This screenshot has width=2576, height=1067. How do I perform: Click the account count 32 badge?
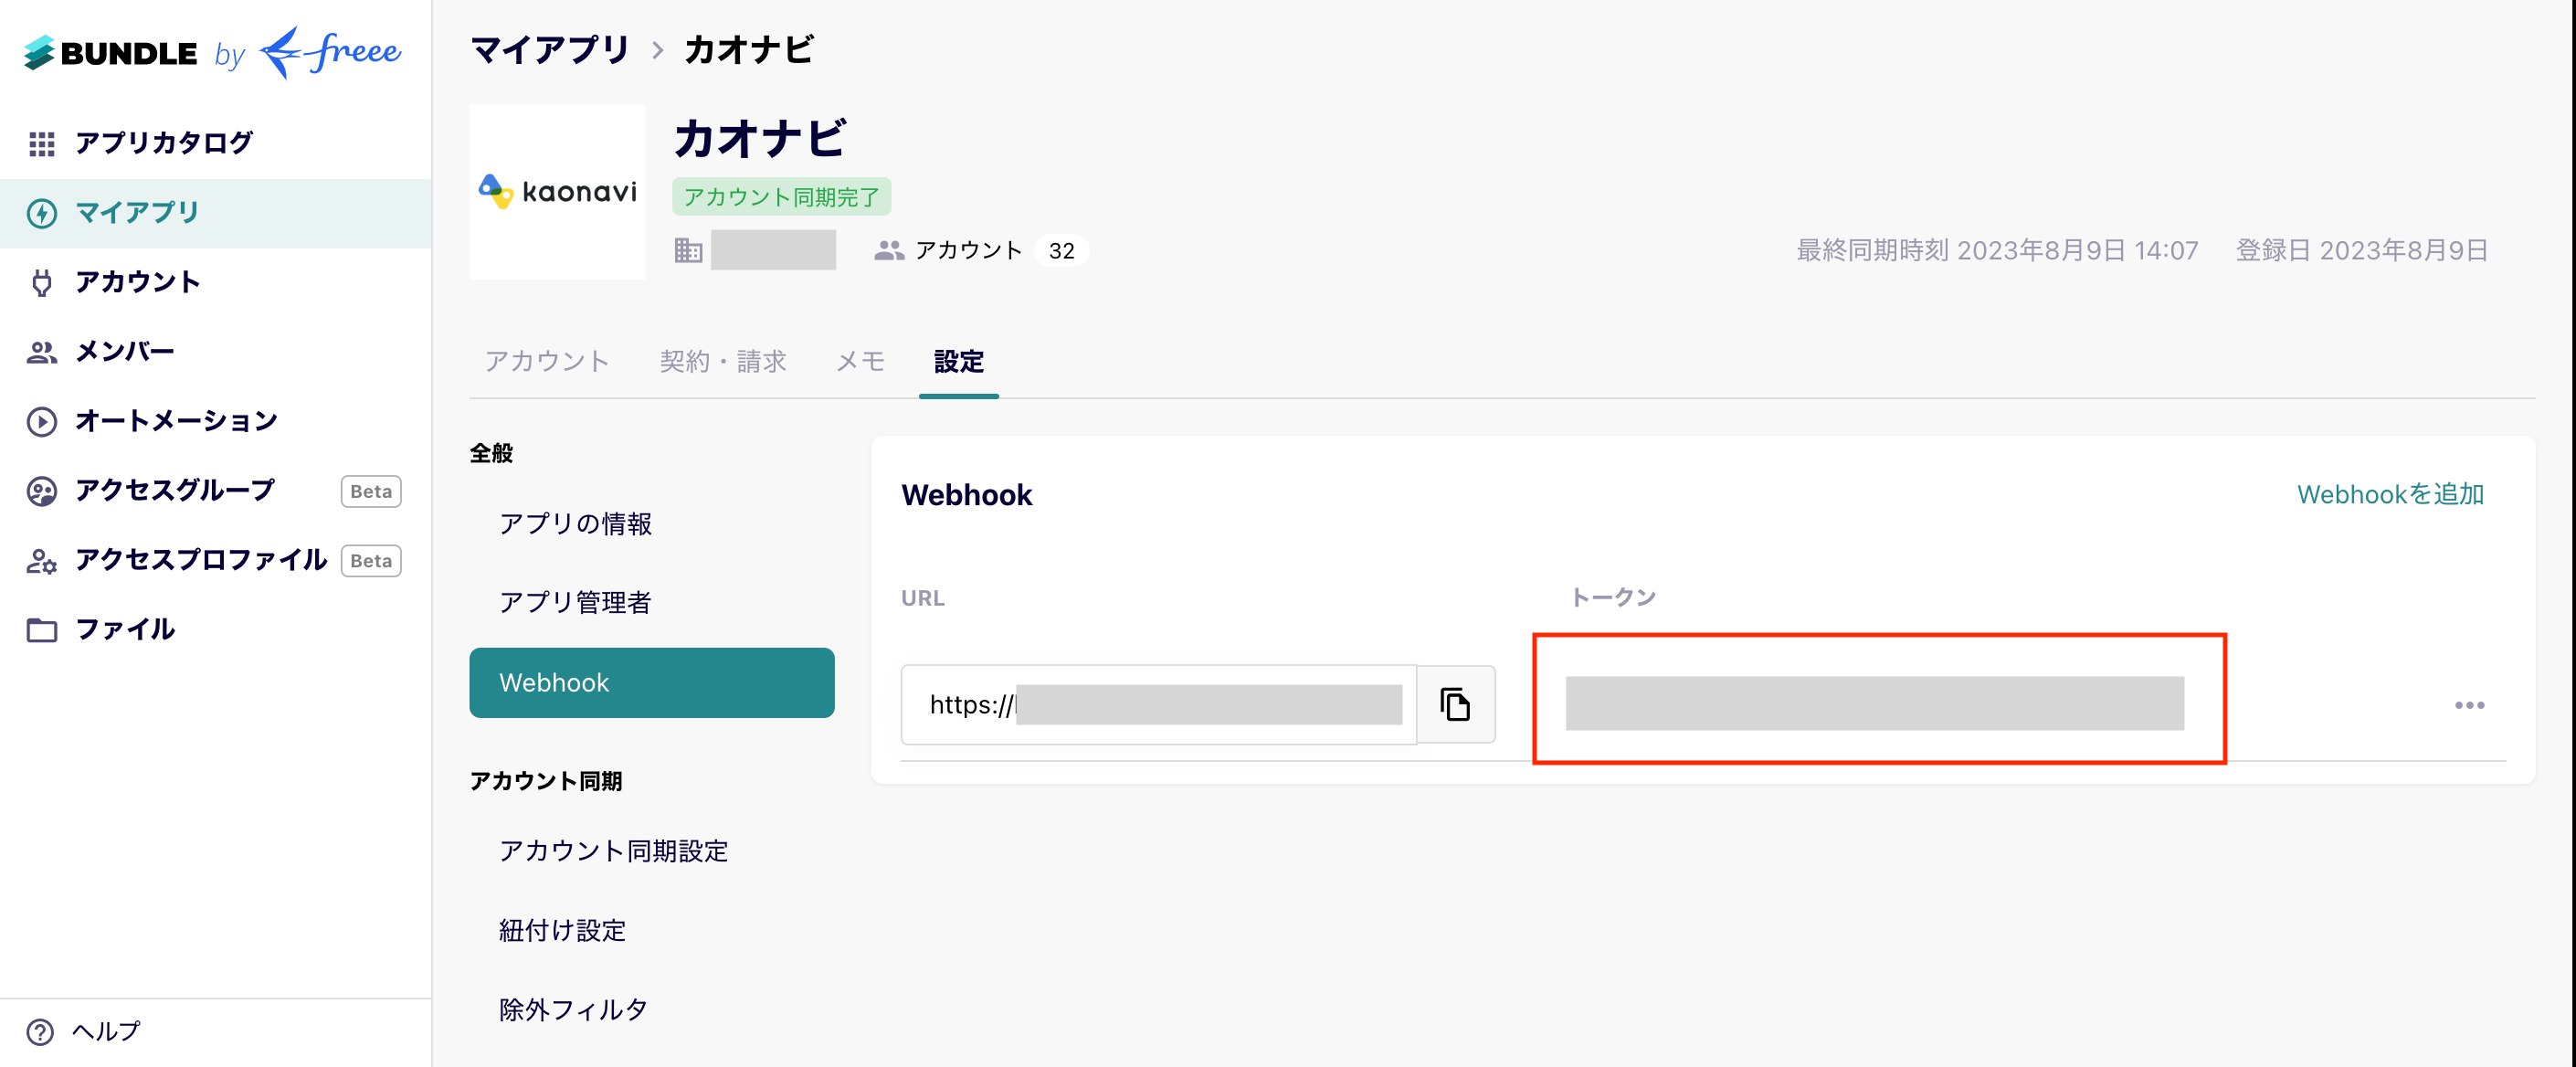click(x=1061, y=251)
